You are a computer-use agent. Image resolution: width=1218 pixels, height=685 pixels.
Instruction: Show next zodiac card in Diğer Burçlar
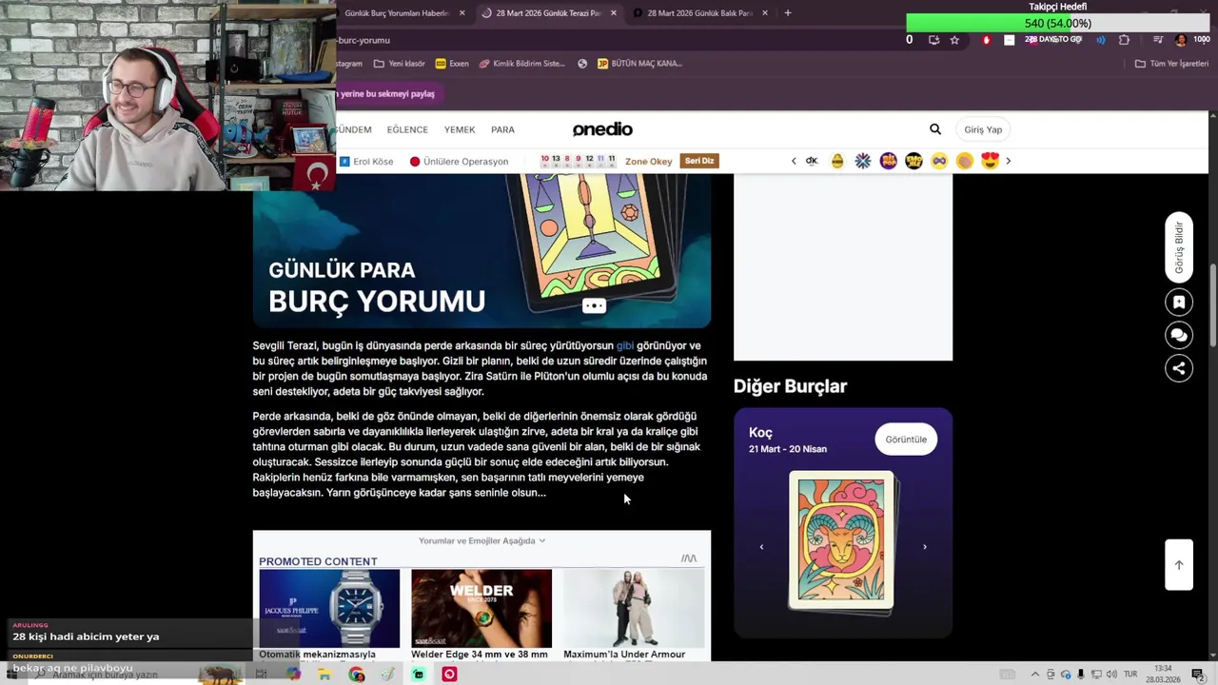click(x=925, y=547)
